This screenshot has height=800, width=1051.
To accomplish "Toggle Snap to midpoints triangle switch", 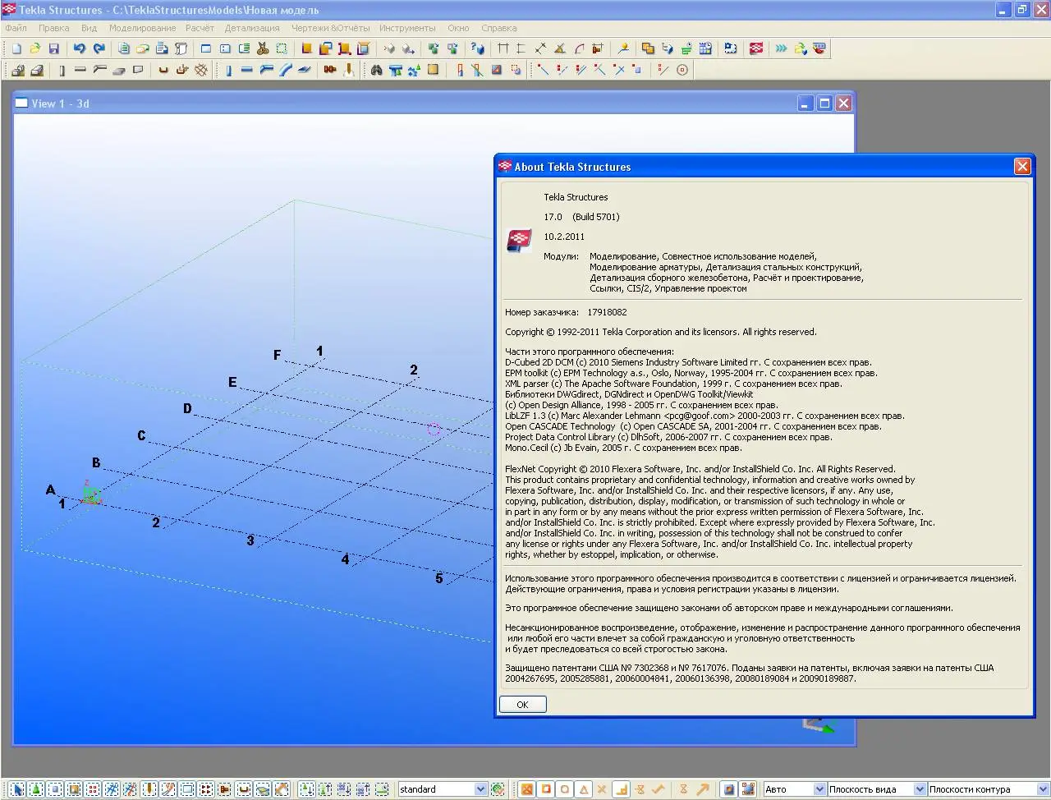I will click(x=584, y=789).
